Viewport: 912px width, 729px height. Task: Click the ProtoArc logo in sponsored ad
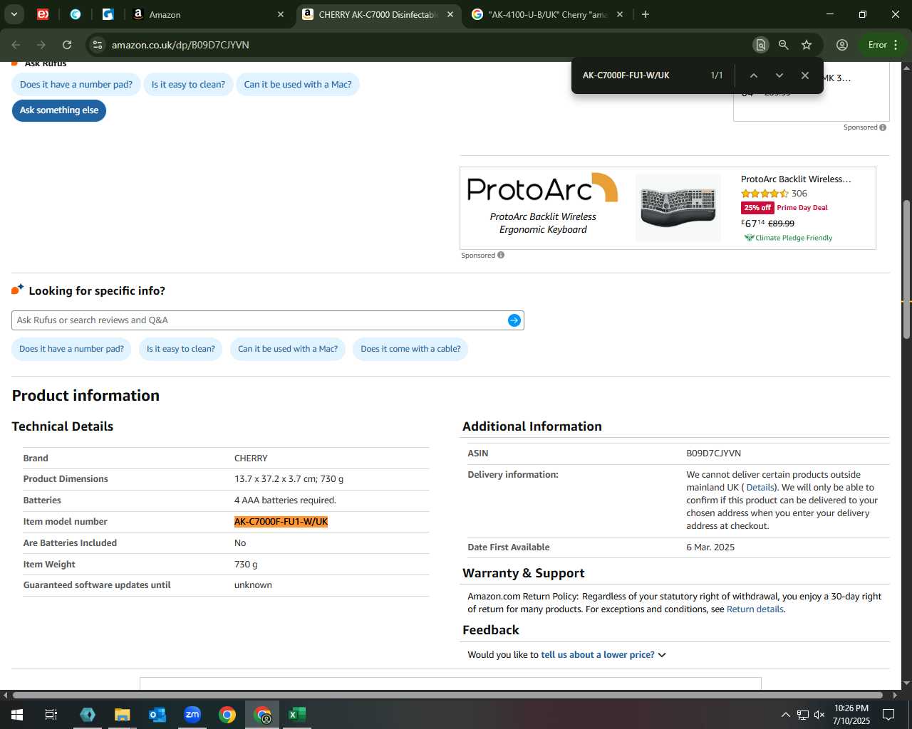542,188
